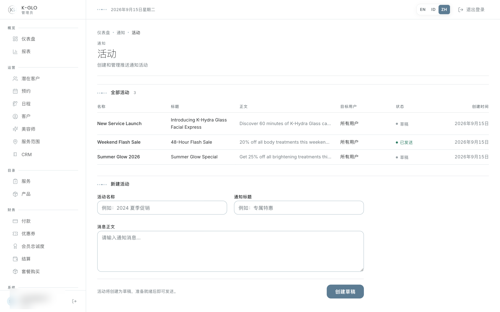
Task: Focus the 活动名称 input field
Action: coord(162,208)
